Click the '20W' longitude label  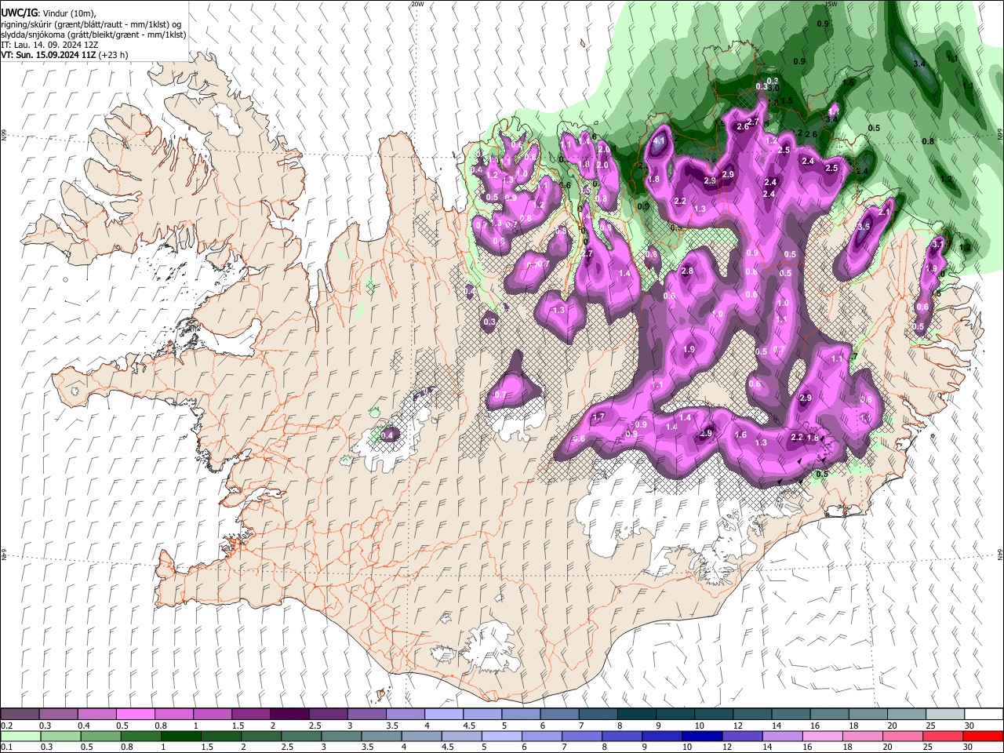point(417,4)
